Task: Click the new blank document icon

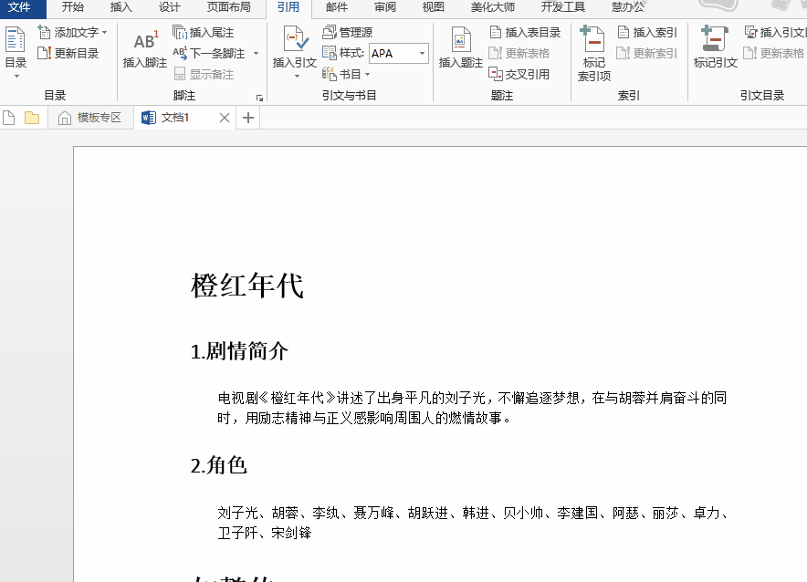Action: point(9,118)
